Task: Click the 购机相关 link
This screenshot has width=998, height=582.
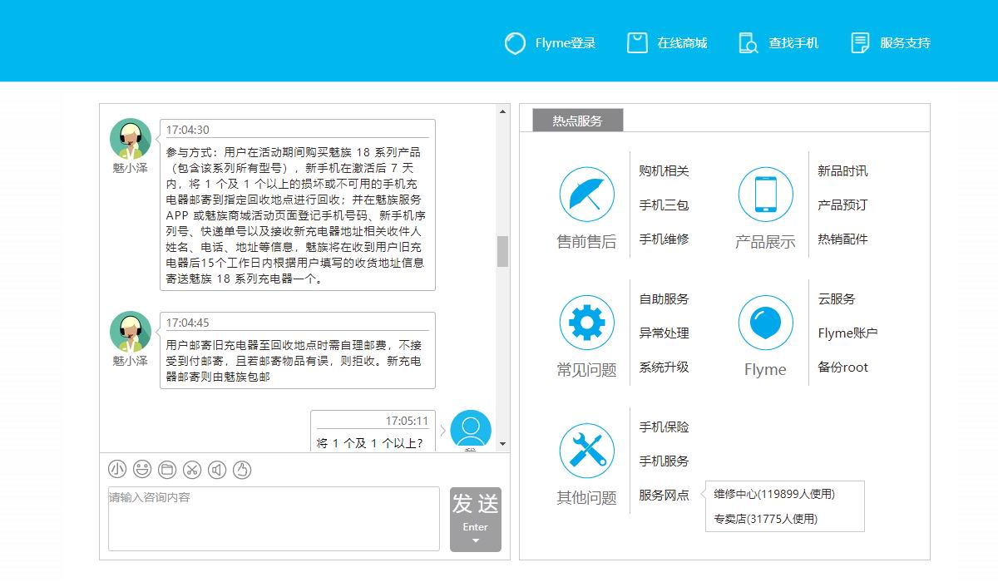Action: pos(664,171)
